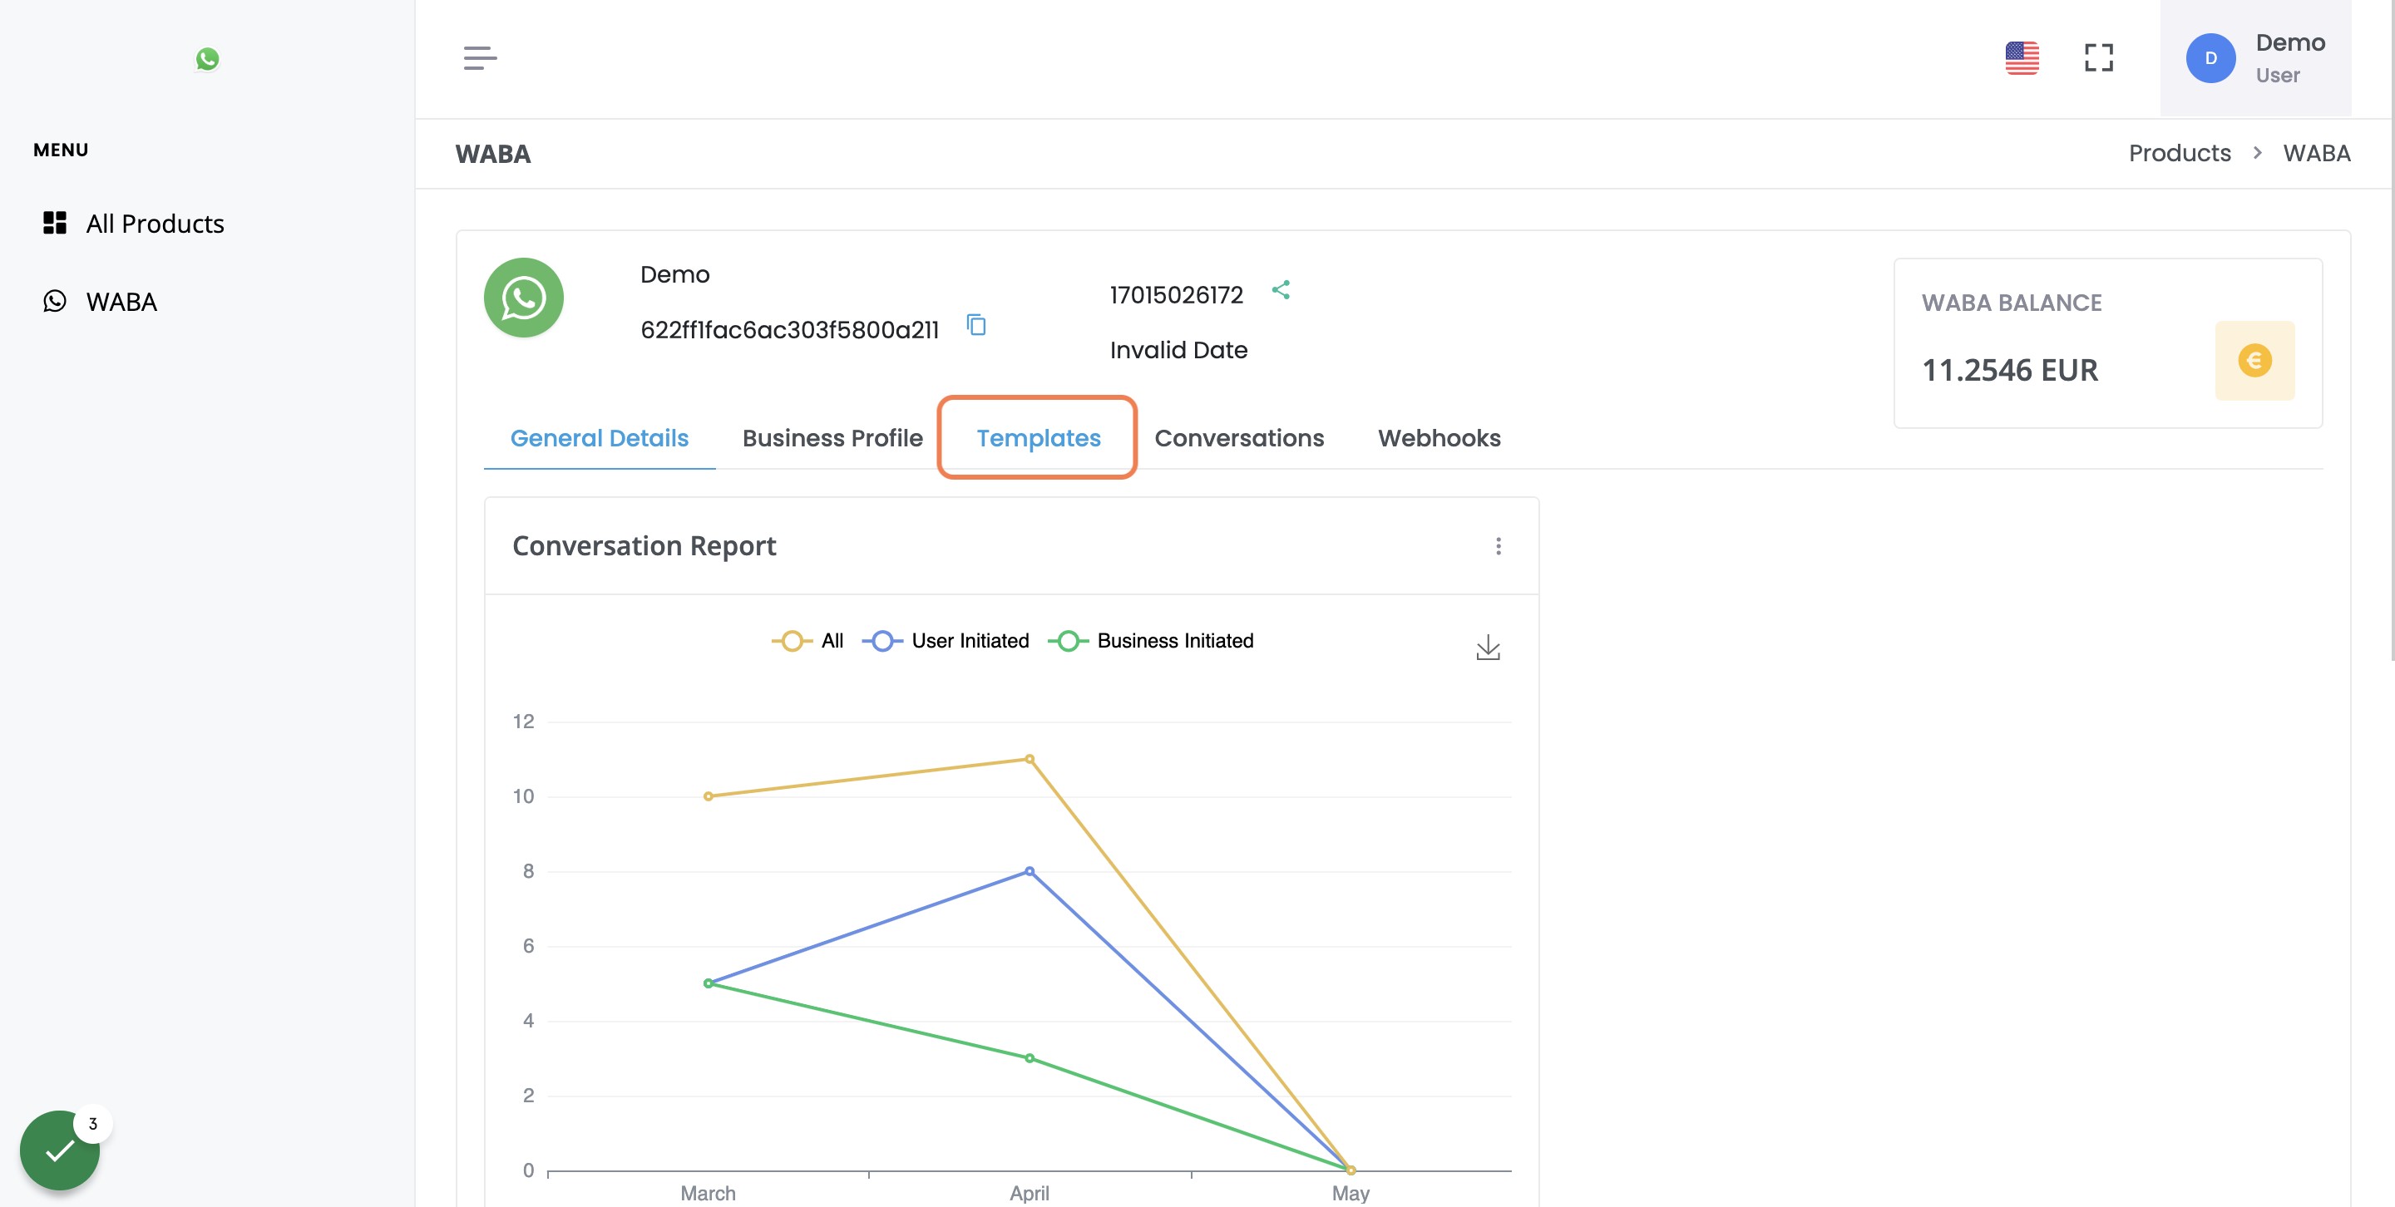Click the April data point on the All line
This screenshot has height=1207, width=2395.
point(1029,759)
